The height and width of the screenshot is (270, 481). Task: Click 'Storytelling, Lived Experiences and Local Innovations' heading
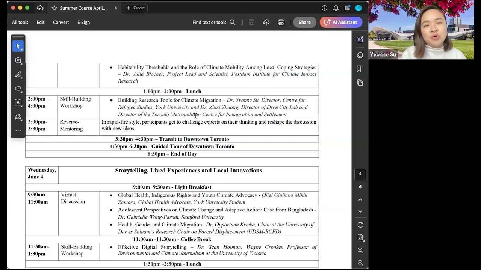pyautogui.click(x=189, y=171)
